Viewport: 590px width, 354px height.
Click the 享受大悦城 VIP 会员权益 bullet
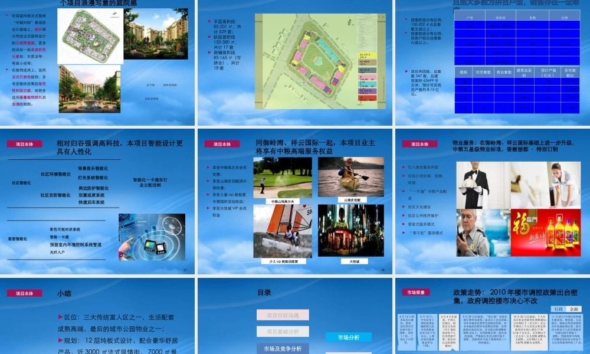[230, 211]
